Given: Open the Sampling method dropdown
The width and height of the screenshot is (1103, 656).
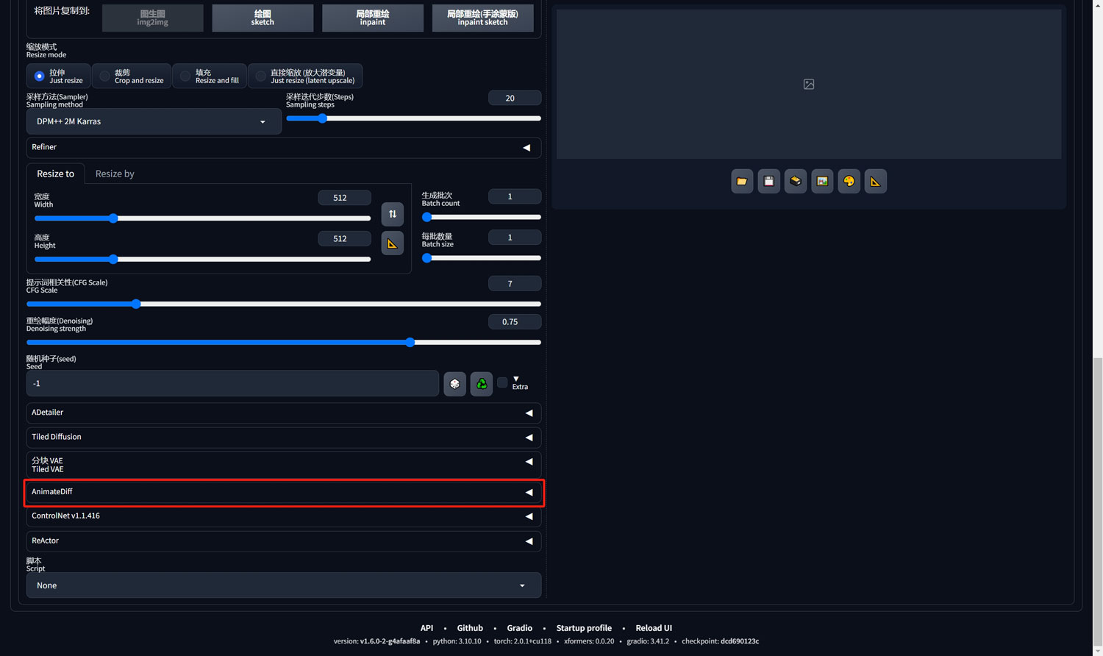Looking at the screenshot, I should [154, 121].
